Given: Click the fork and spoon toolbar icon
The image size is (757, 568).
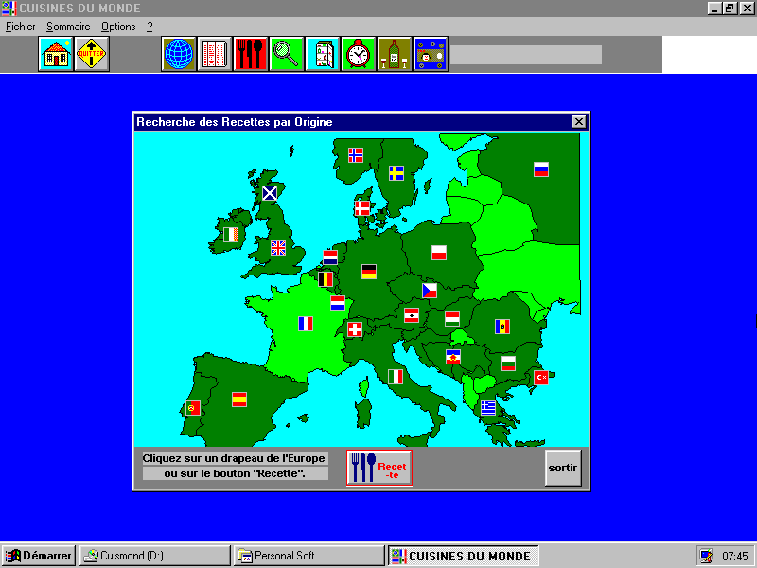Looking at the screenshot, I should 251,54.
